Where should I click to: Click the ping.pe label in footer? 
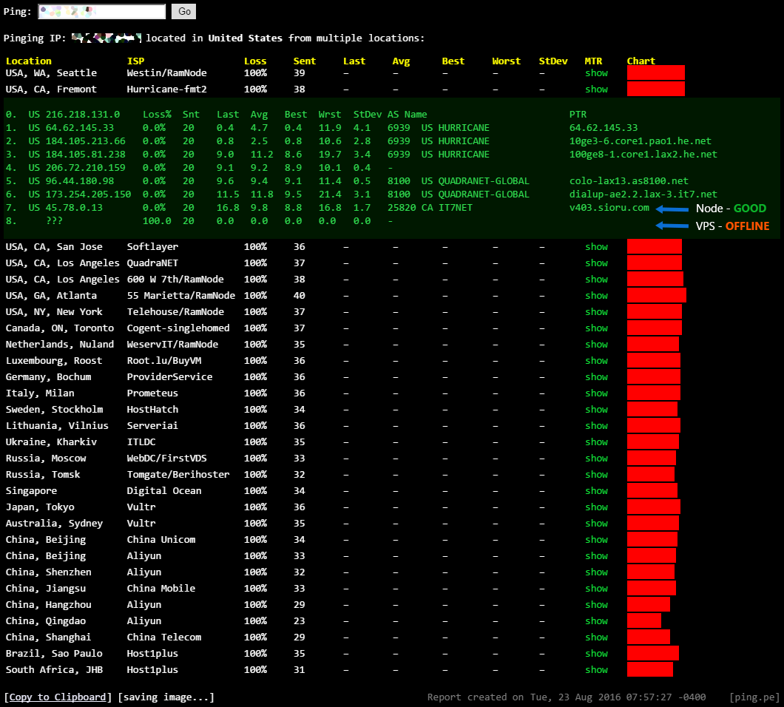(754, 697)
